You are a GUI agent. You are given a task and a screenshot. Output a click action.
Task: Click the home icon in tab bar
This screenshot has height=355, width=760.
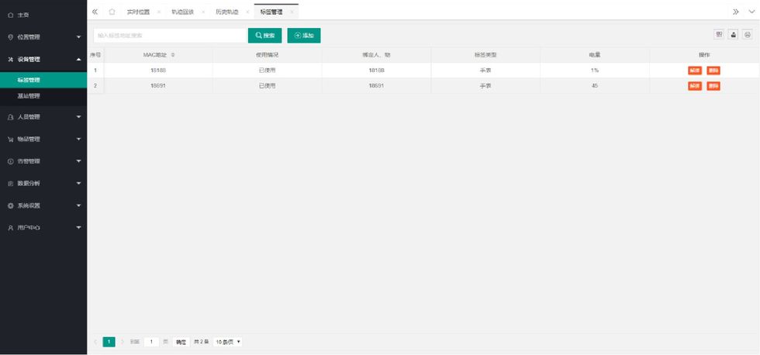pyautogui.click(x=112, y=12)
